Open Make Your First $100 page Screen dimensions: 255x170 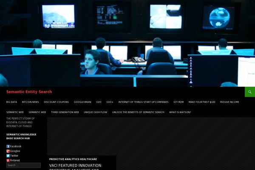[x=202, y=102]
